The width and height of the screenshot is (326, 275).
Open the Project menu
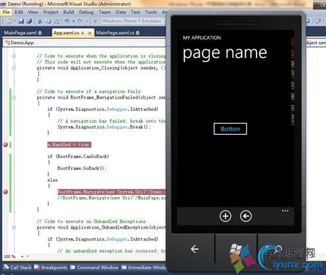[x=50, y=12]
